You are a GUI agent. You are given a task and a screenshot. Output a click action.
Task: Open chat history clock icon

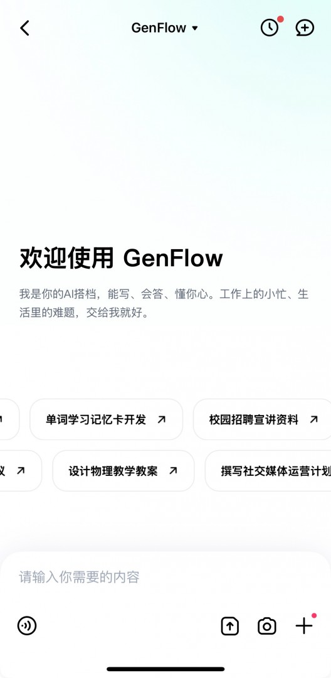(270, 28)
